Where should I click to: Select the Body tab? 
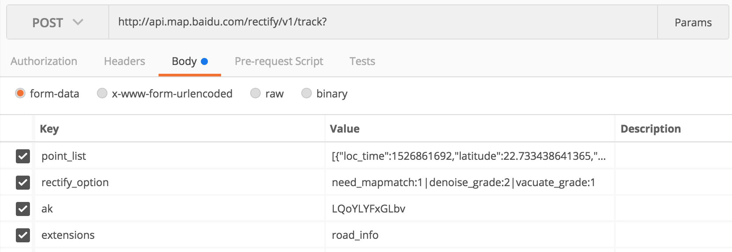[x=189, y=61]
